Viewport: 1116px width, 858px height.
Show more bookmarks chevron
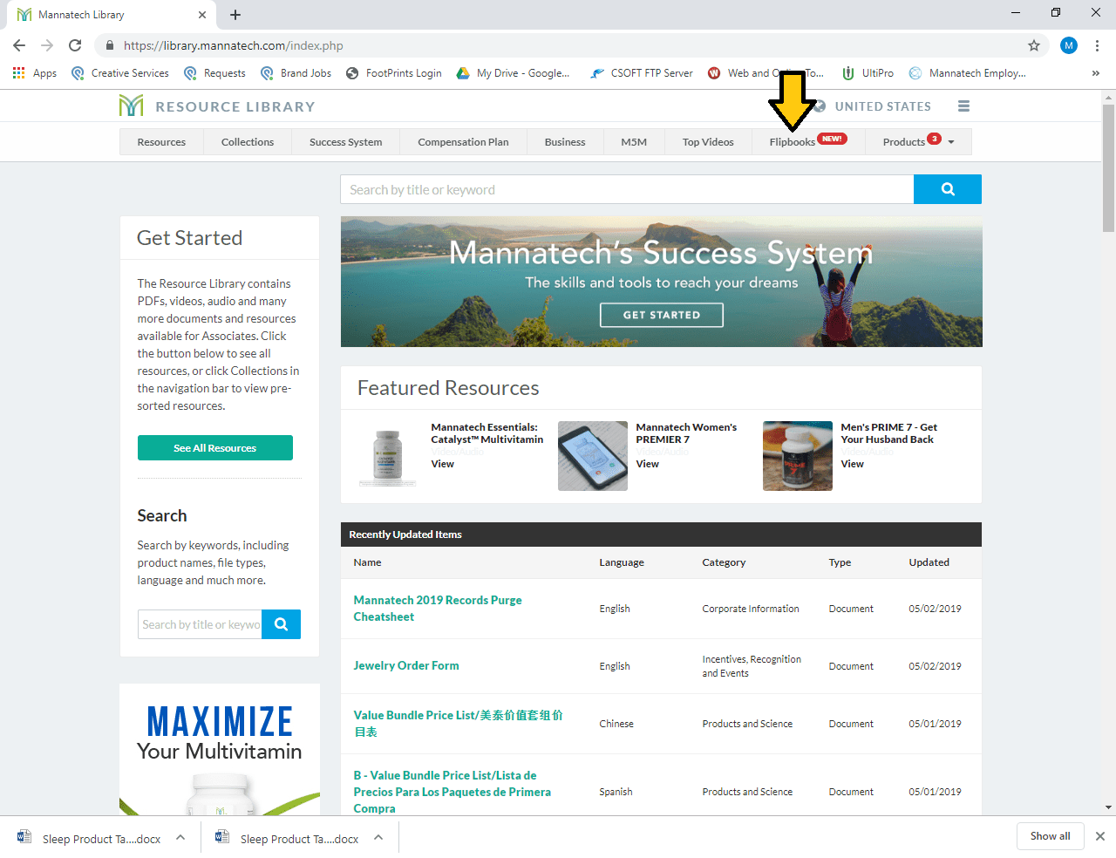click(x=1095, y=73)
